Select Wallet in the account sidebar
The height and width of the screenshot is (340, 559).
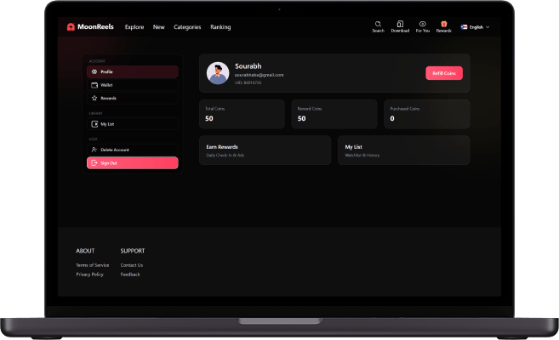pyautogui.click(x=133, y=85)
